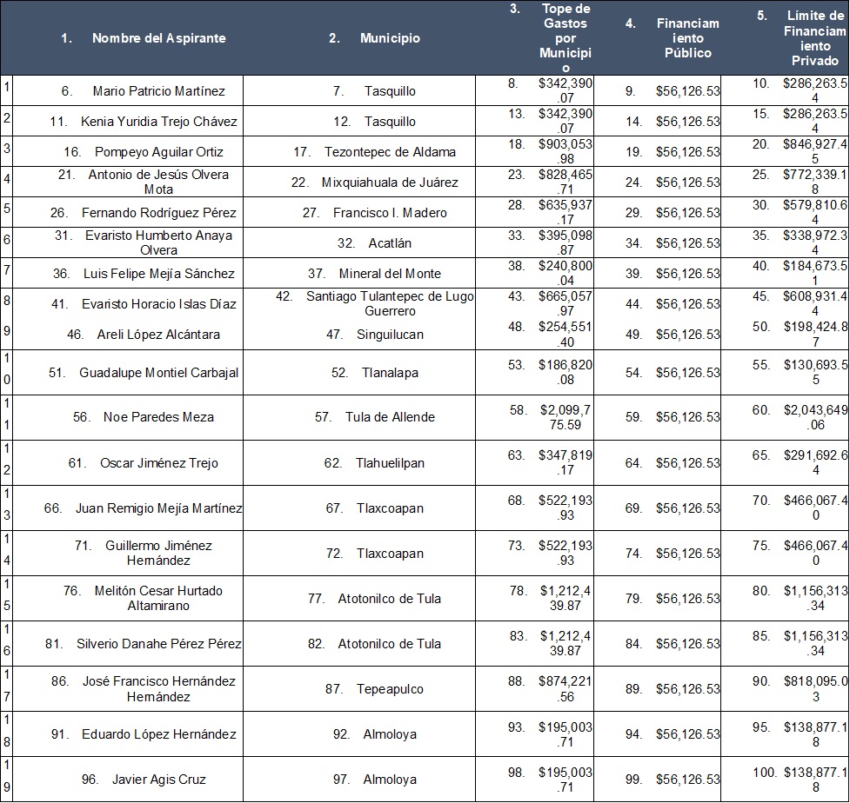This screenshot has height=803, width=850.
Task: Click amount '$903,053.98'
Action: coord(566,151)
